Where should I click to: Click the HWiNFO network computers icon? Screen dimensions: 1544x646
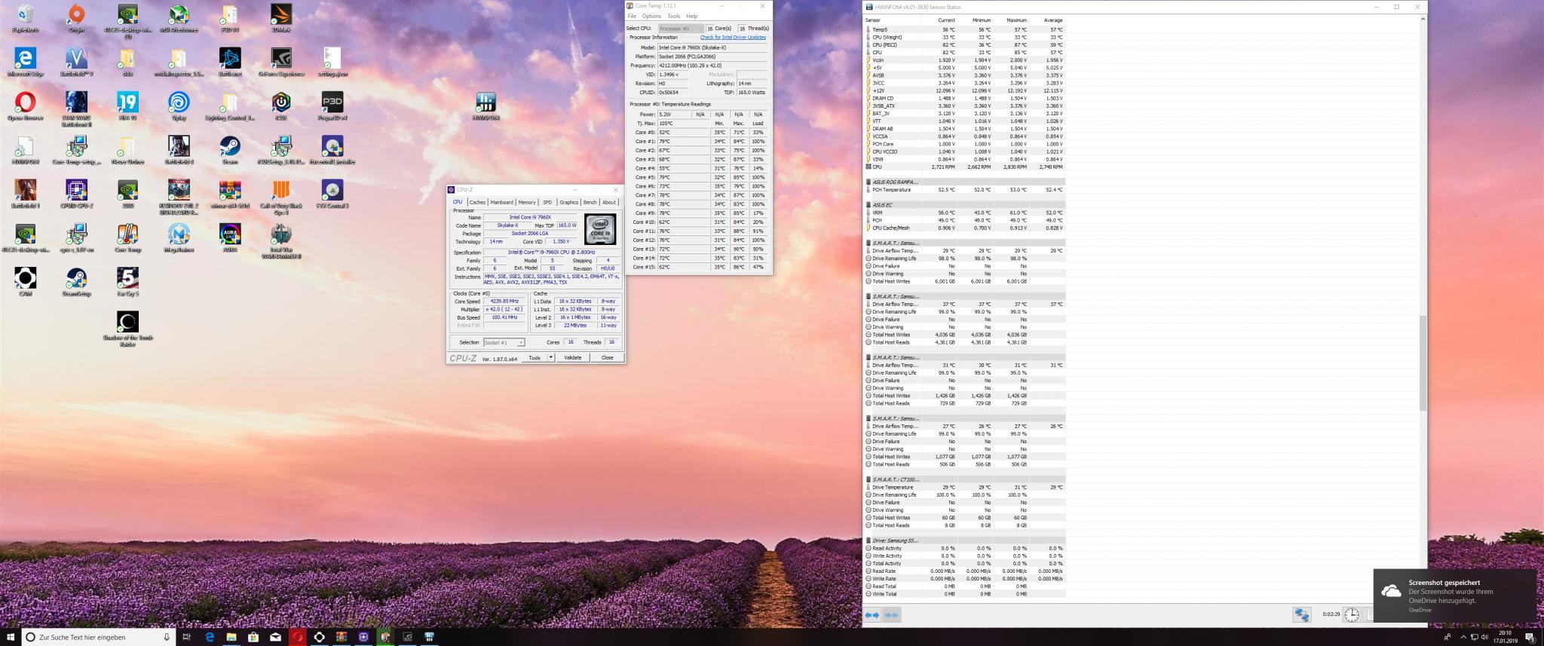pos(1302,615)
